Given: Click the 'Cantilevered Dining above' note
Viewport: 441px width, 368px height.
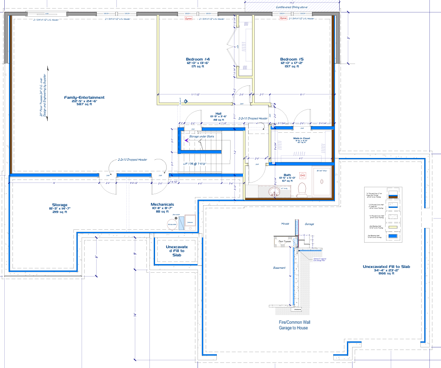Looking at the screenshot, I should click(x=292, y=7).
